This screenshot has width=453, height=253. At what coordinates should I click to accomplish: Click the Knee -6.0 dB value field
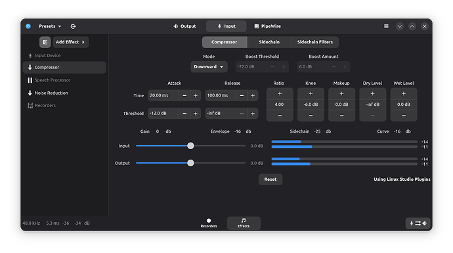click(311, 104)
